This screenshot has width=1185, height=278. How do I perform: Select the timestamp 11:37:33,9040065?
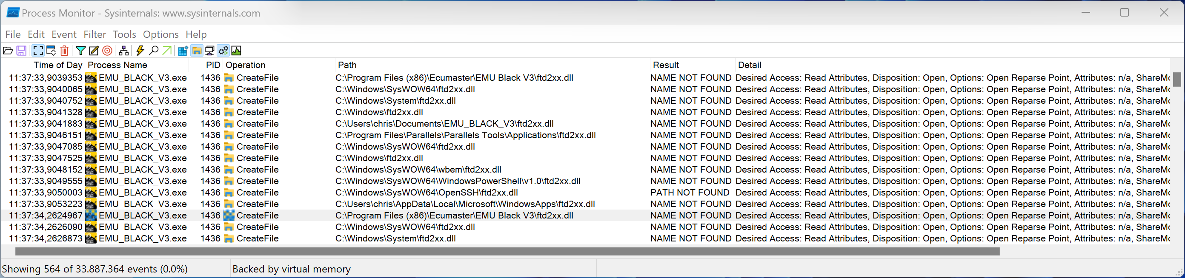46,90
